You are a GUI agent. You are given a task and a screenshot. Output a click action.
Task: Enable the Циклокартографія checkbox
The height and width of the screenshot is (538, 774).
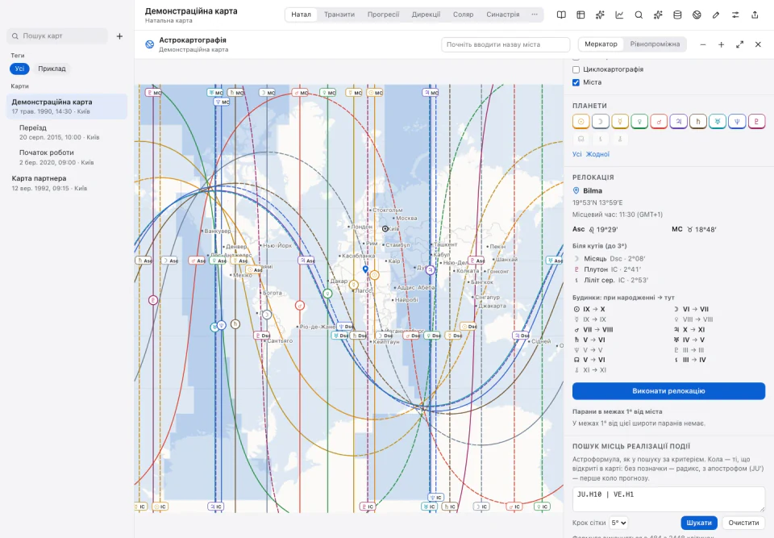pyautogui.click(x=576, y=69)
